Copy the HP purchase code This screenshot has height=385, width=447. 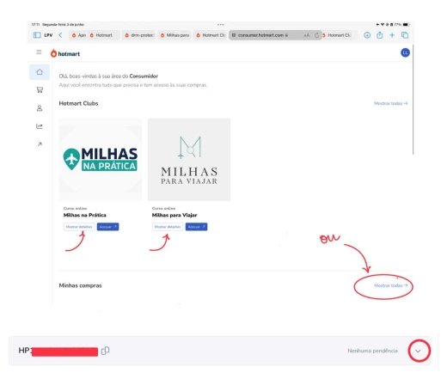pyautogui.click(x=105, y=351)
